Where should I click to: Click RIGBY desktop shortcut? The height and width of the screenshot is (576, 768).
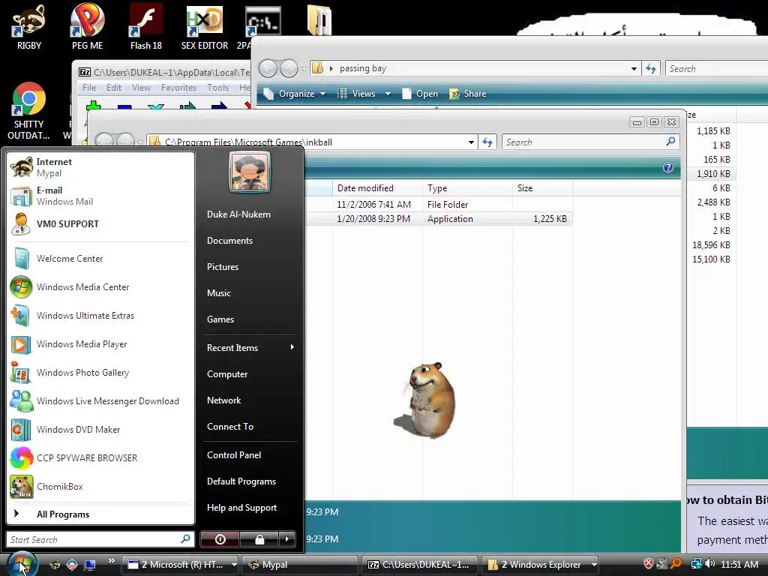pyautogui.click(x=29, y=27)
